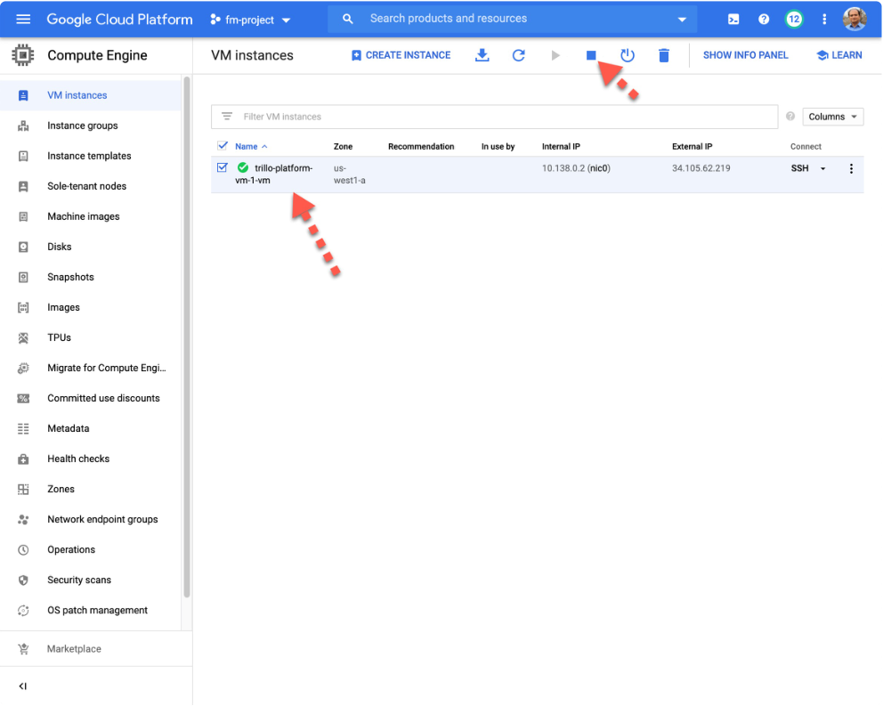
Task: Activate Cloud Shell terminal icon
Action: pyautogui.click(x=733, y=20)
